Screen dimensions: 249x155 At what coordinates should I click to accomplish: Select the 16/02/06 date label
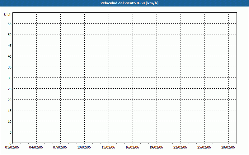[x=132, y=148]
